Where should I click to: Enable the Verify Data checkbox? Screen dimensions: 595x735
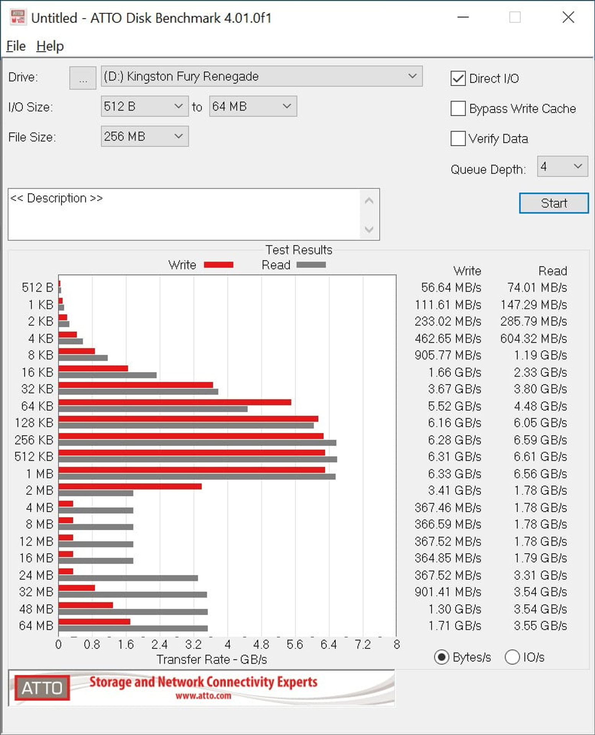tap(458, 138)
